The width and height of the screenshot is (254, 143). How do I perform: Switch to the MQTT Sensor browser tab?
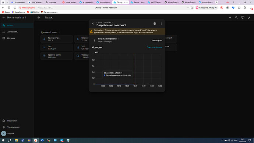(154, 3)
